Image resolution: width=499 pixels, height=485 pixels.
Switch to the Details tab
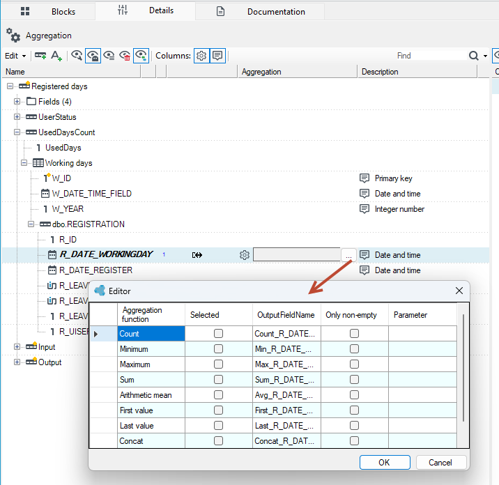click(x=145, y=10)
